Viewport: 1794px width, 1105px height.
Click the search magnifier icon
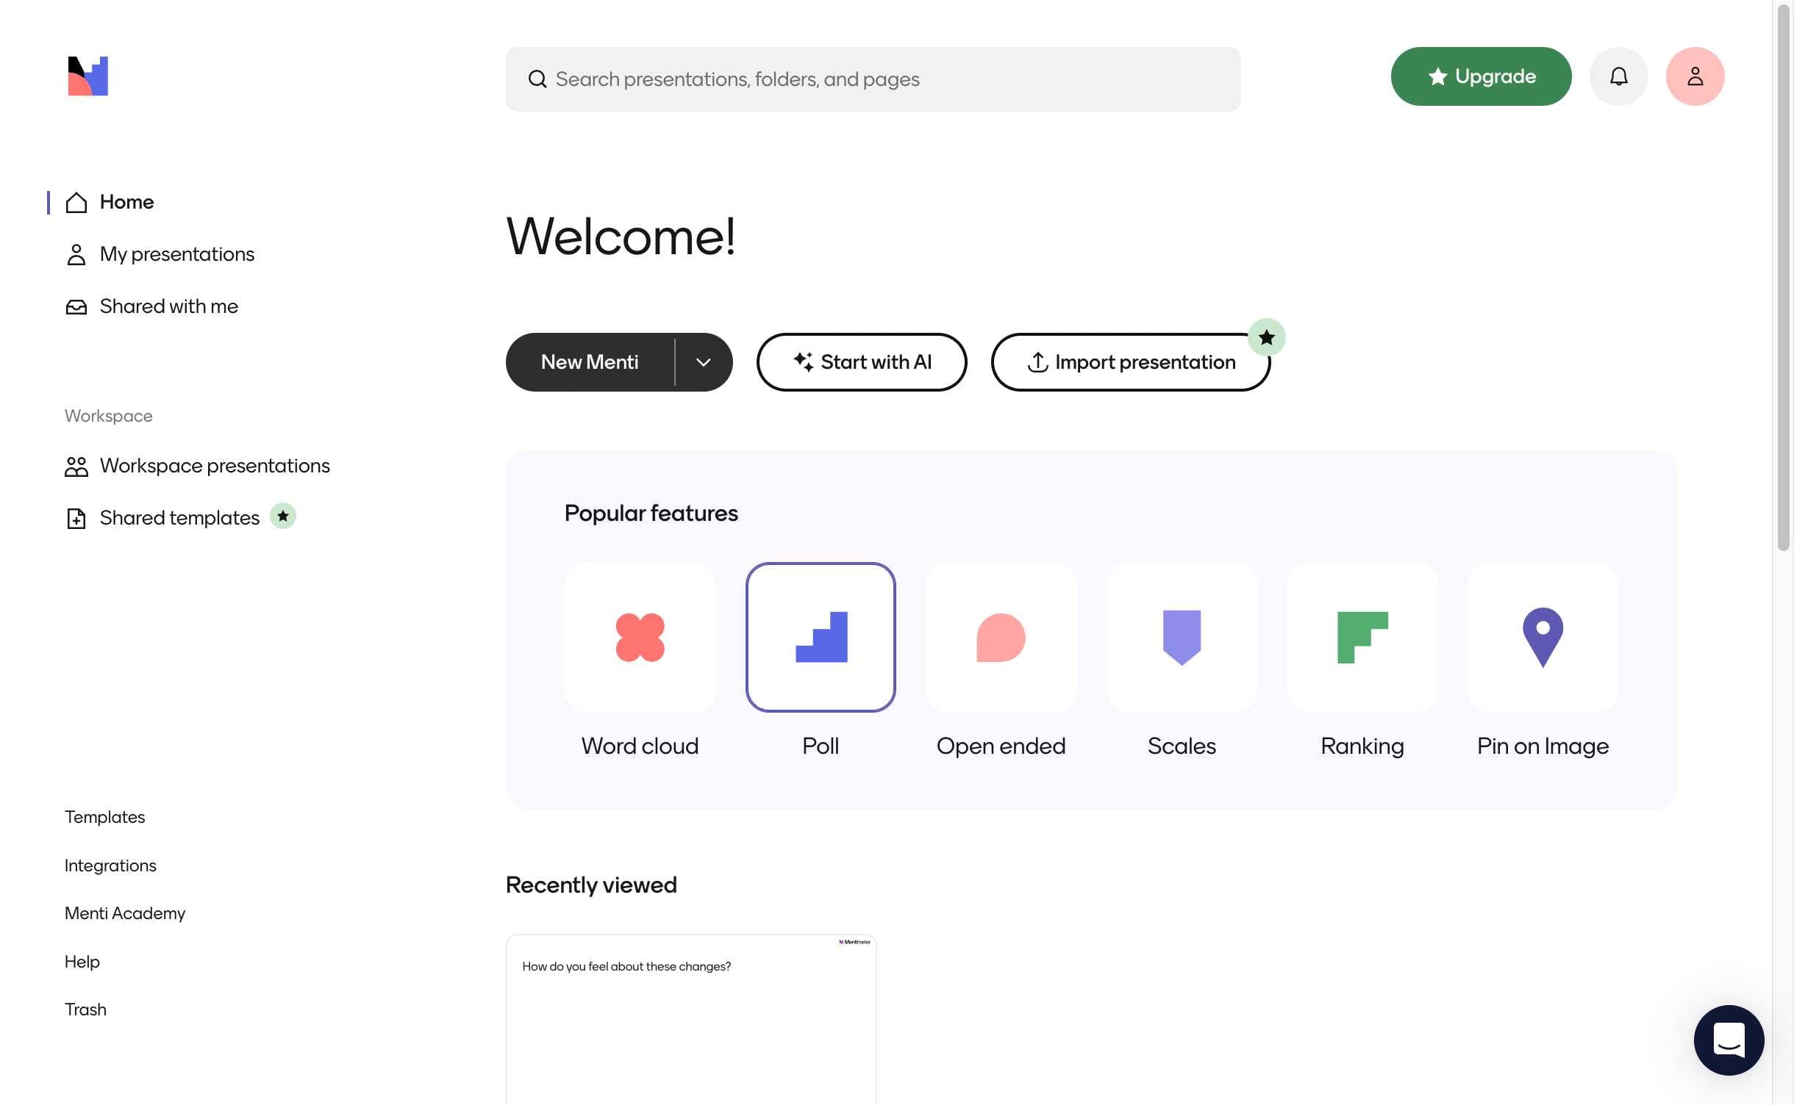pyautogui.click(x=537, y=79)
